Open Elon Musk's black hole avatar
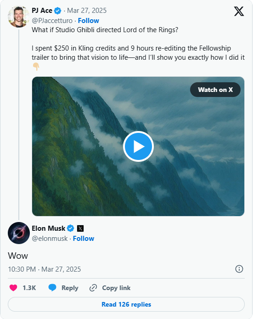Screen dimensions: 253x319 tap(19, 233)
